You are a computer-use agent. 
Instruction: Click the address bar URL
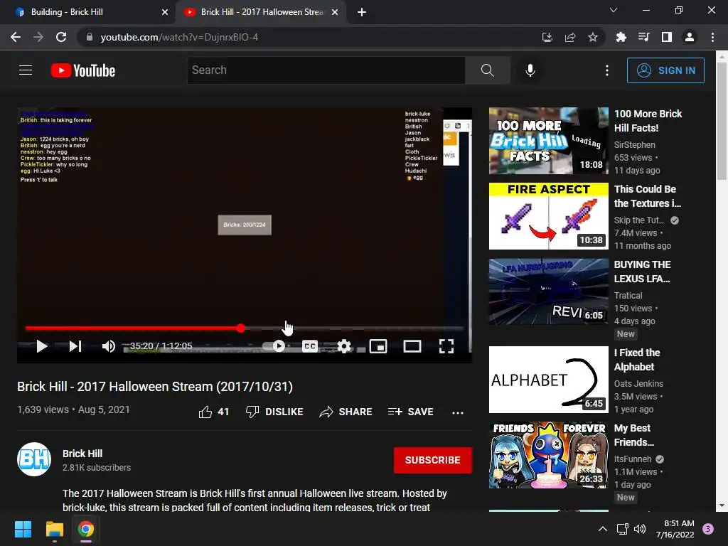[179, 37]
